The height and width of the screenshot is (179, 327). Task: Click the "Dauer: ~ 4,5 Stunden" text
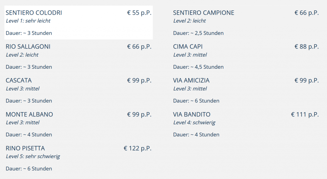pos(198,67)
